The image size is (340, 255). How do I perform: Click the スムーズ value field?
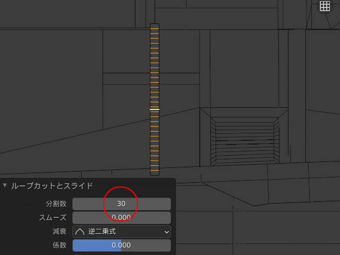[122, 217]
